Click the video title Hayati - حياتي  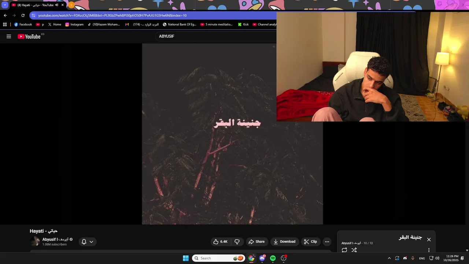click(x=44, y=231)
